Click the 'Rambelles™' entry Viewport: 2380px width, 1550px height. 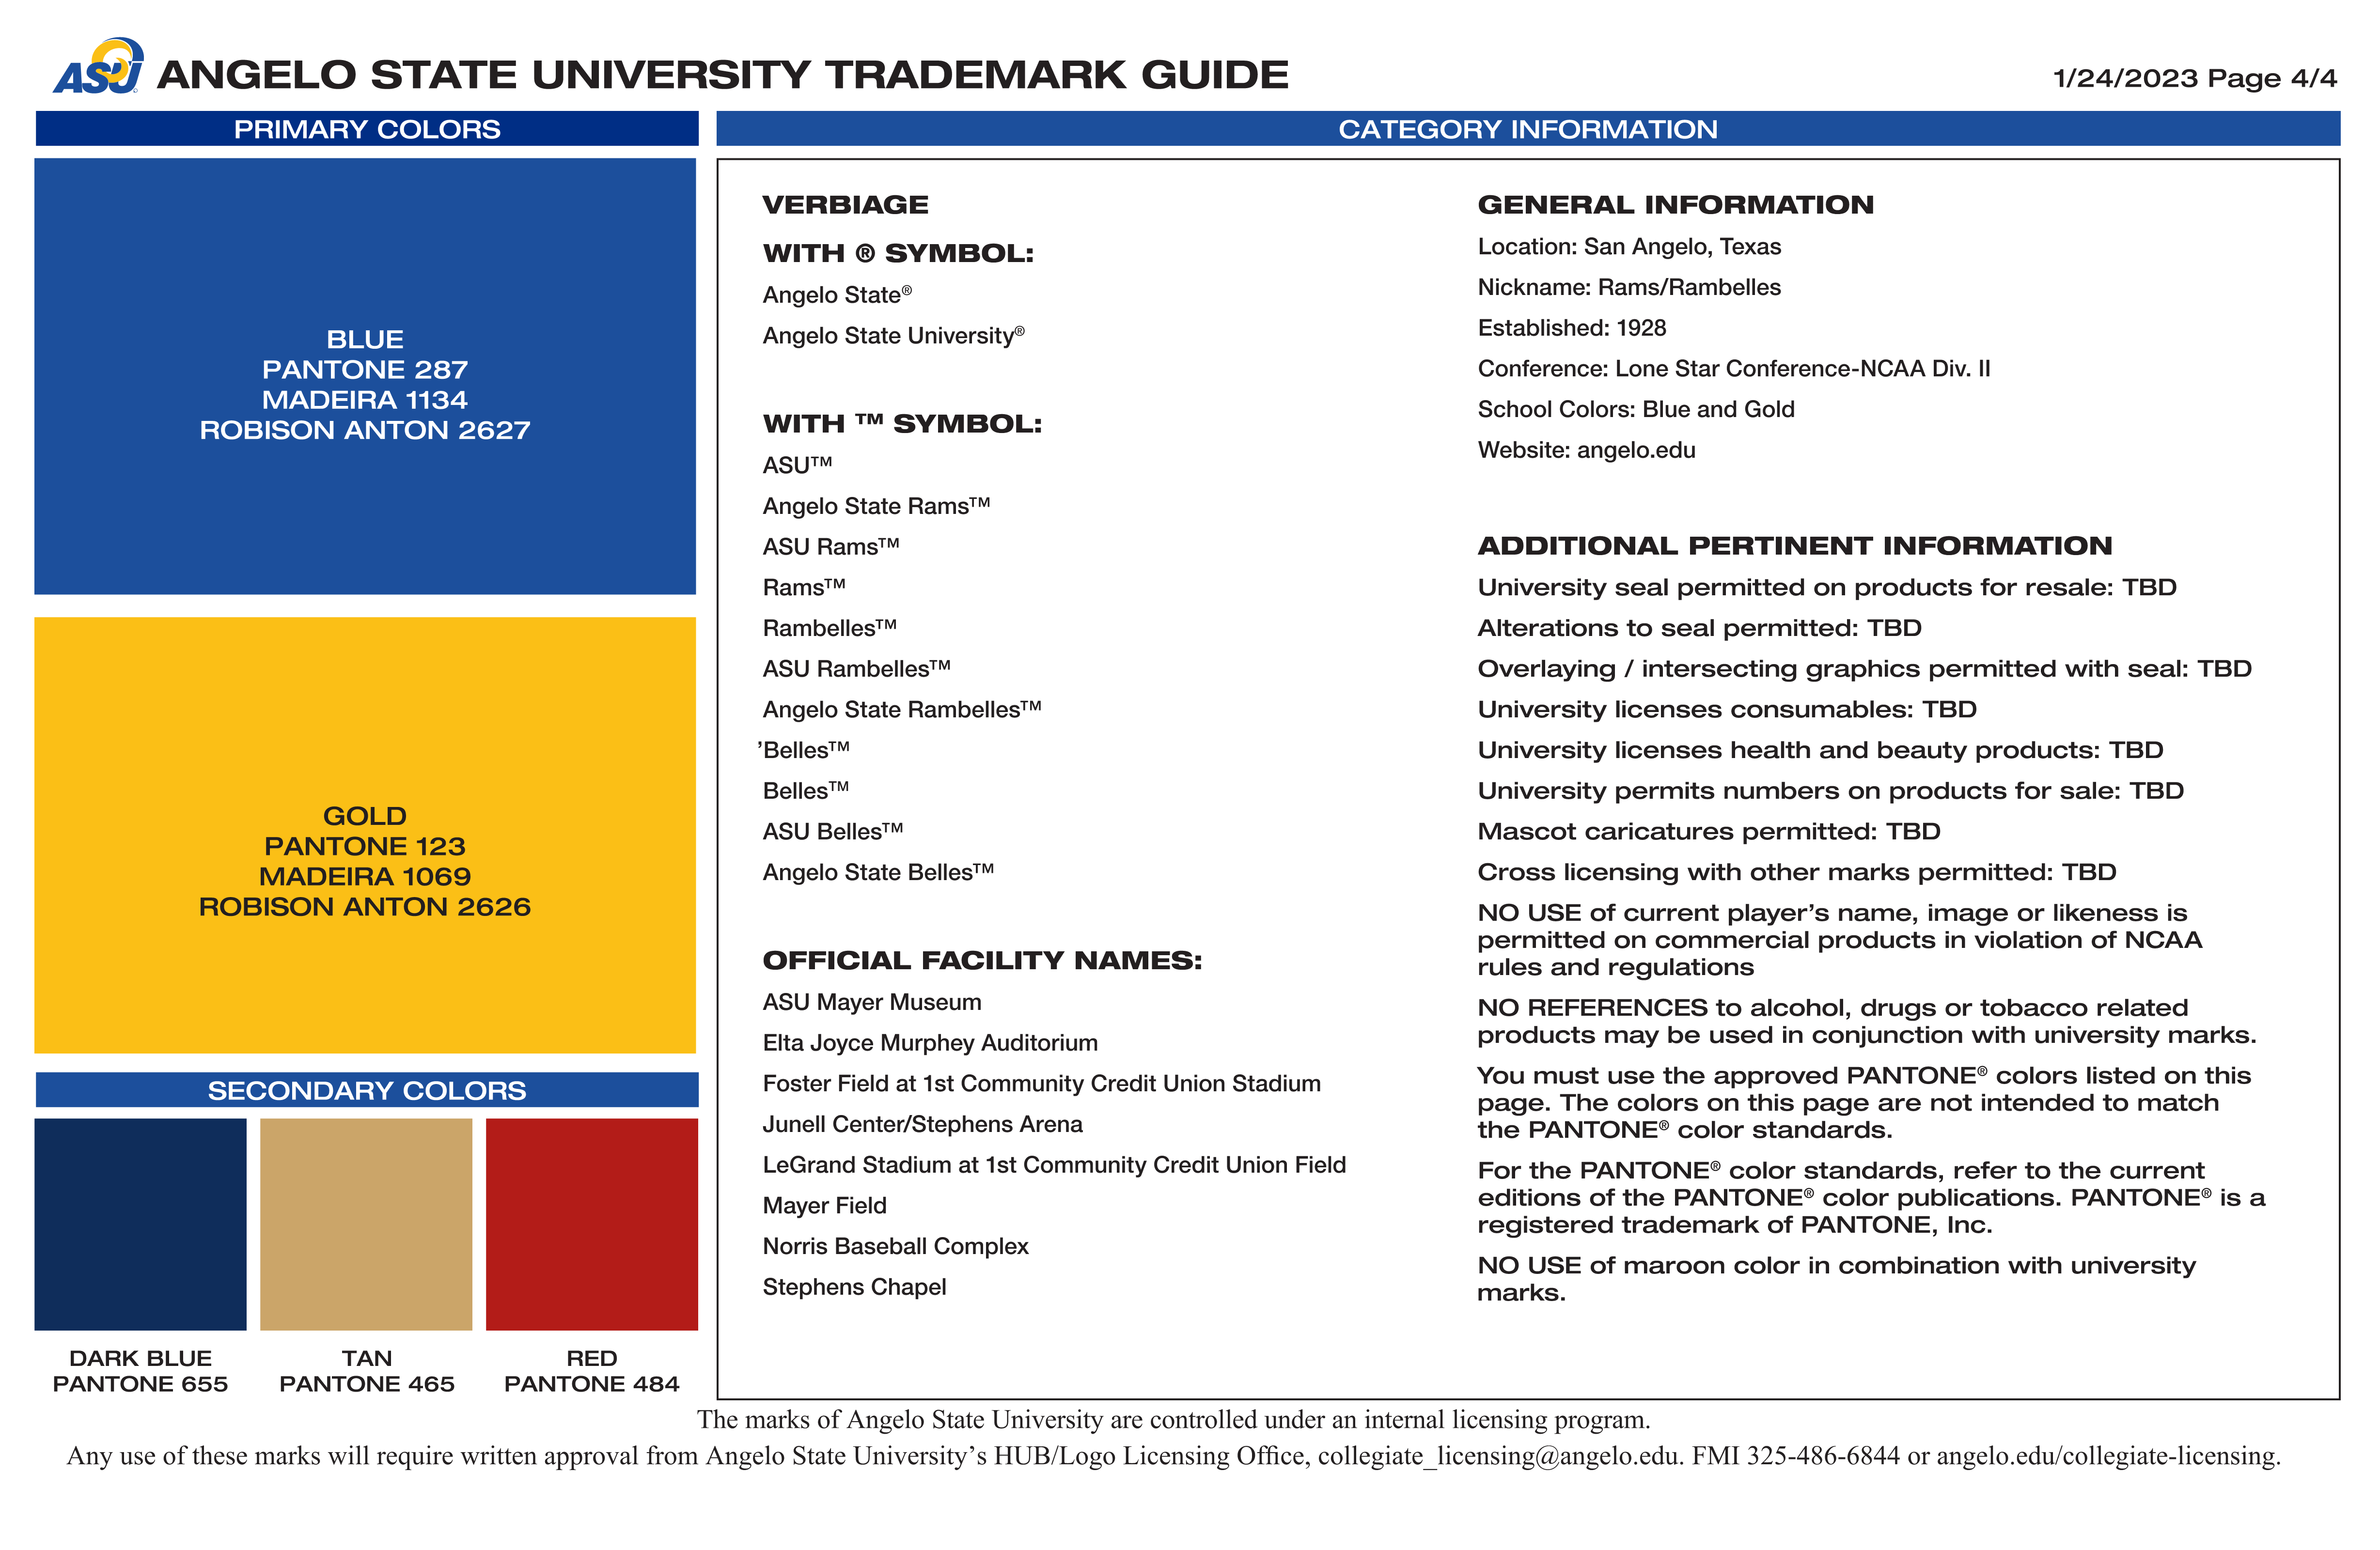point(829,628)
